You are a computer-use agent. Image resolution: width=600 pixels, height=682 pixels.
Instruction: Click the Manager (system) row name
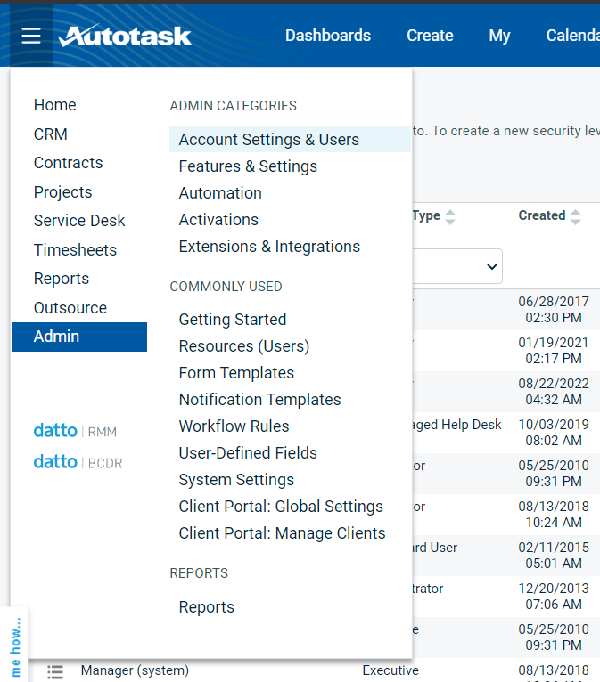[135, 670]
